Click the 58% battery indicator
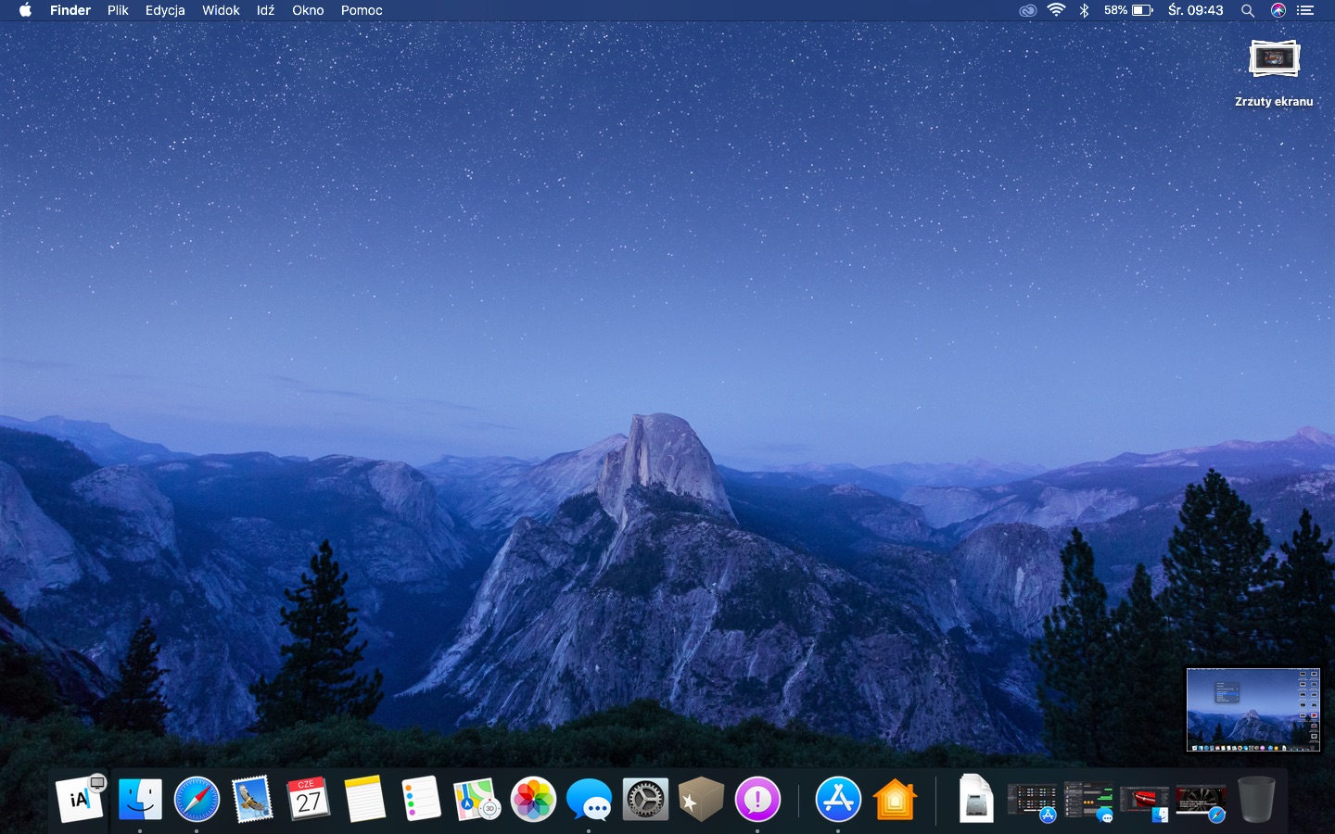1335x834 pixels. (1128, 10)
